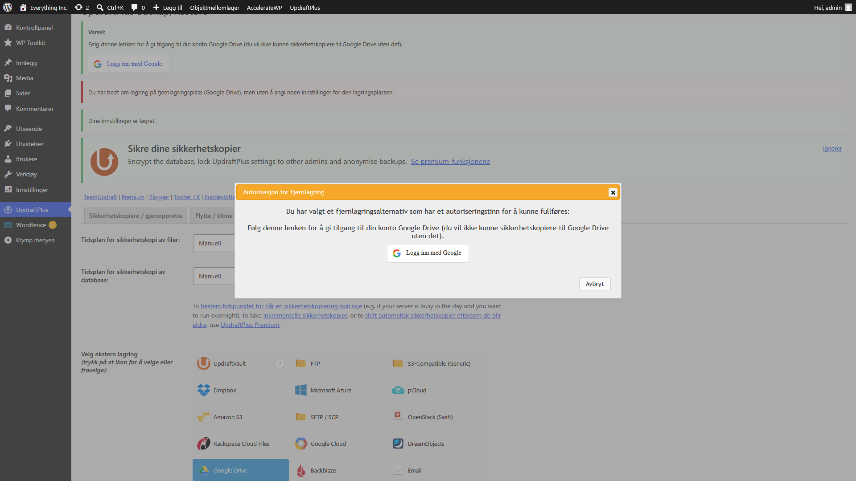Click the Media library icon
This screenshot has height=481, width=856.
tap(8, 78)
